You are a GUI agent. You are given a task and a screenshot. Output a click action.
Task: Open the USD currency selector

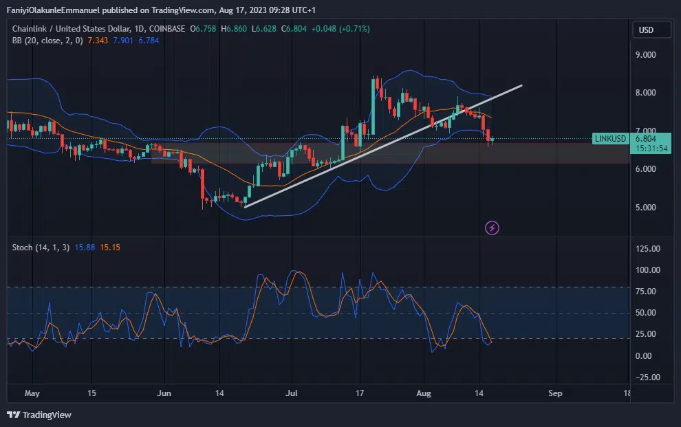click(646, 30)
